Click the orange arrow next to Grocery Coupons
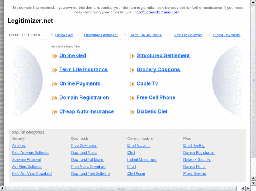256x191 pixels. 132,70
